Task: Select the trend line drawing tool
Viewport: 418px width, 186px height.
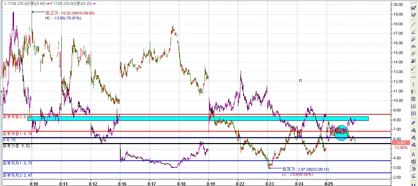Action: click(x=413, y=24)
